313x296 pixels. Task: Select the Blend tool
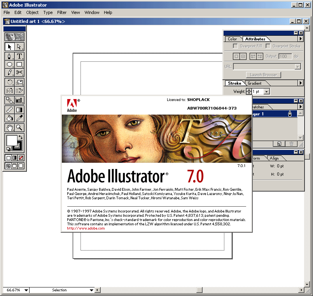click(x=9, y=100)
